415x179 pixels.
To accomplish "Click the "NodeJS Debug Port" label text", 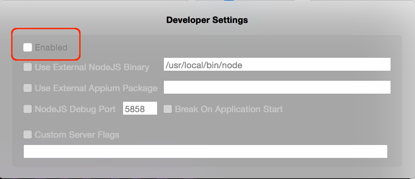I will pos(75,109).
